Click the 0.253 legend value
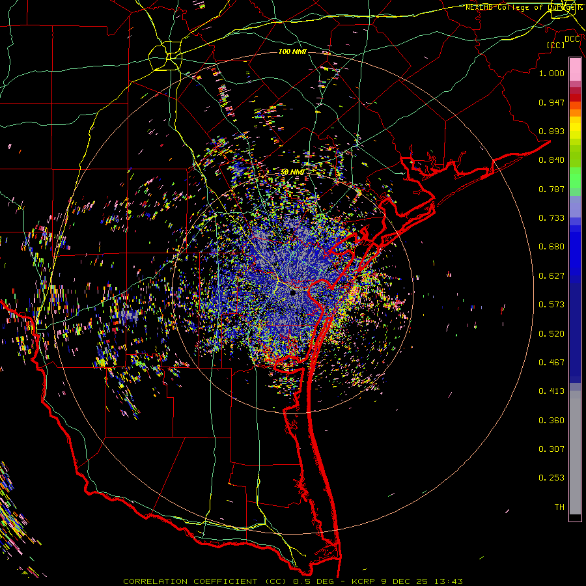Screen dimensions: 586x586 [551, 478]
